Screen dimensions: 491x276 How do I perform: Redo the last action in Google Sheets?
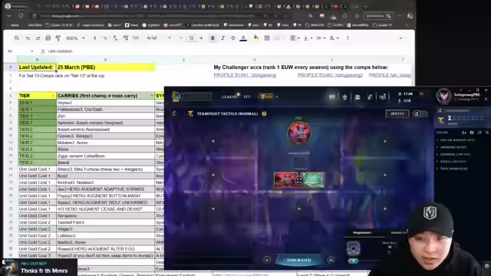coord(38,38)
